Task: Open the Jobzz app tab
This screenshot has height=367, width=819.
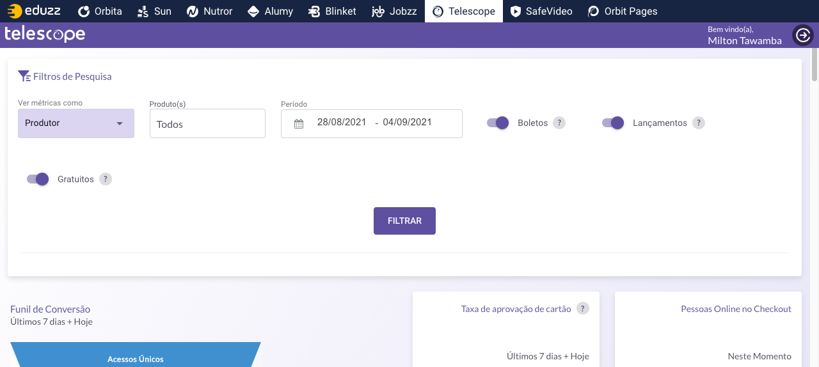Action: (x=394, y=11)
